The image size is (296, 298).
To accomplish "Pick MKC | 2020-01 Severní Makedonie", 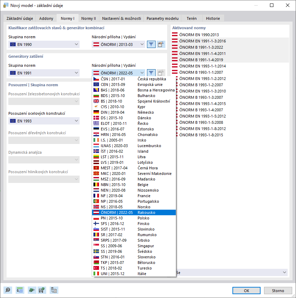I will (x=134, y=174).
